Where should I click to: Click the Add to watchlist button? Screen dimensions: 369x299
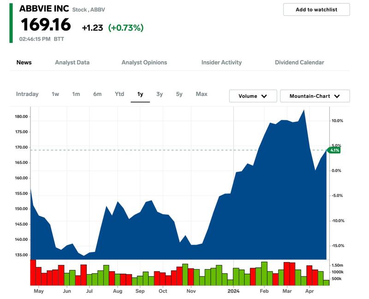tap(316, 10)
